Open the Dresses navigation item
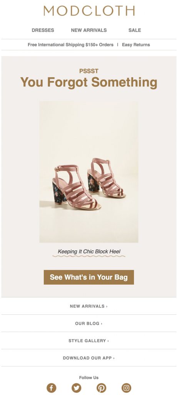The image size is (177, 395). pos(43,30)
